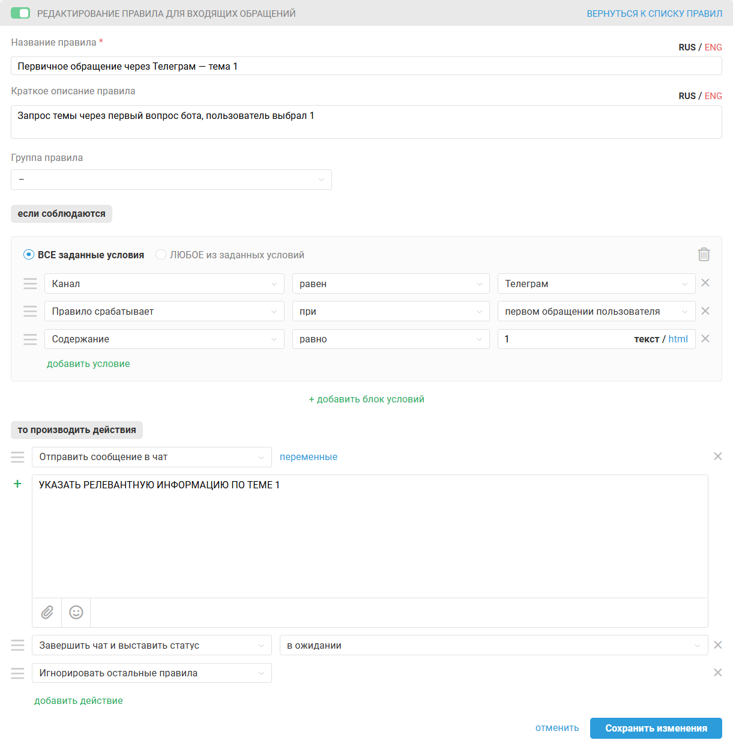Delete the Игнорировать остальные правила action

point(717,673)
